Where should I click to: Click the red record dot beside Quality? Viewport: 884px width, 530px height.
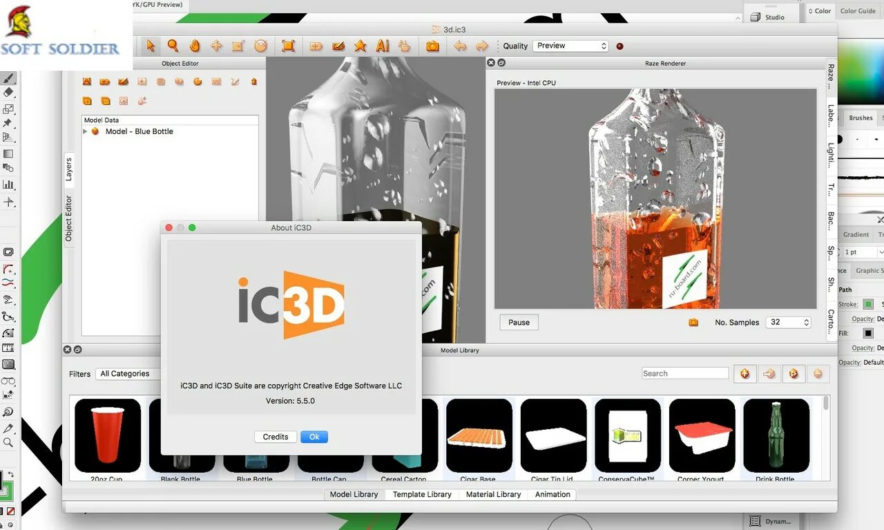pos(619,46)
